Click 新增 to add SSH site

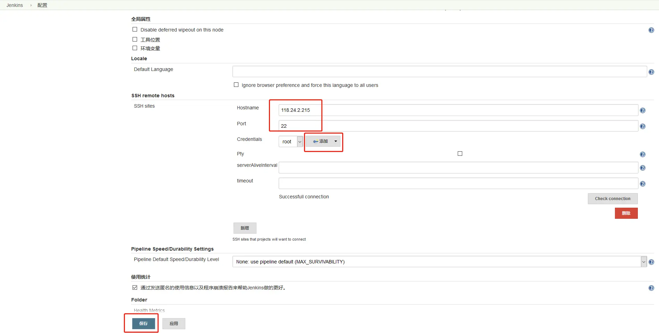point(245,228)
